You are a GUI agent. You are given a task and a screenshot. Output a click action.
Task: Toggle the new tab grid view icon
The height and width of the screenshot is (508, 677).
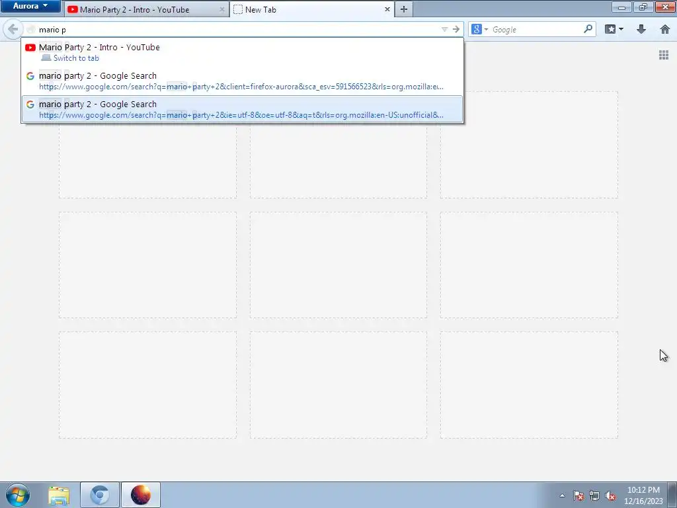[664, 55]
